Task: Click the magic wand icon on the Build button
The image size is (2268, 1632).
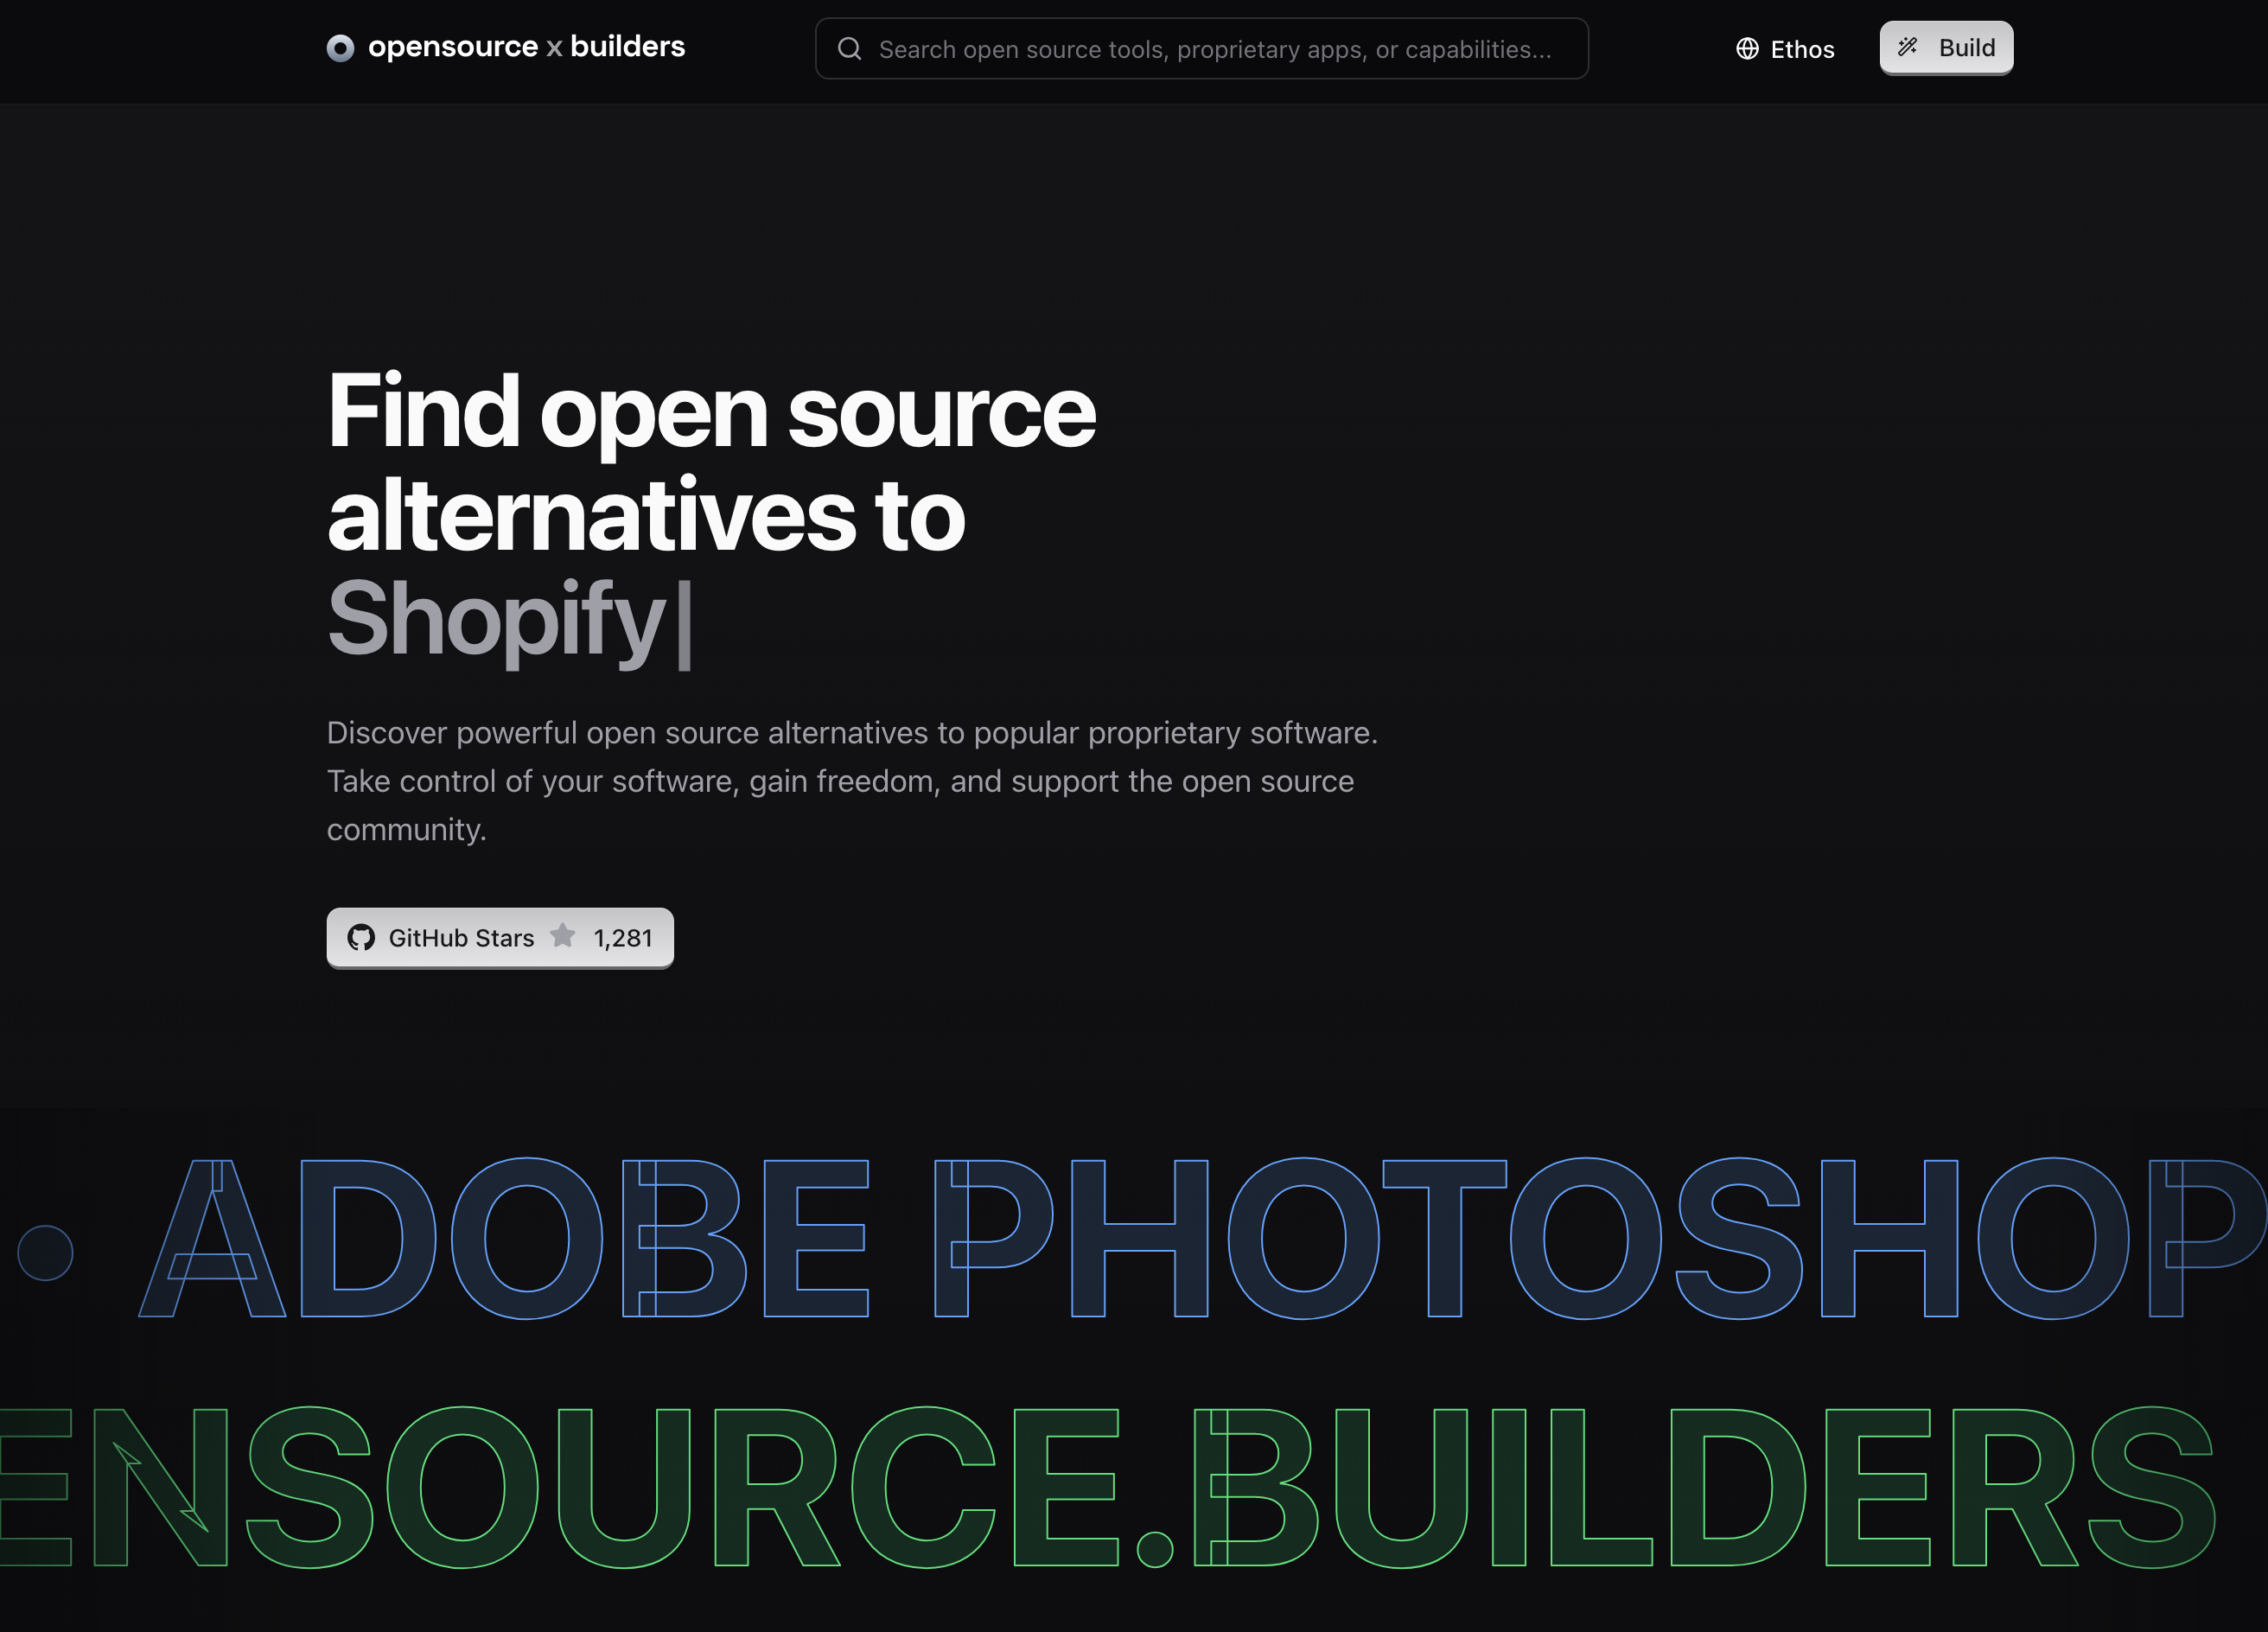Action: point(1908,46)
